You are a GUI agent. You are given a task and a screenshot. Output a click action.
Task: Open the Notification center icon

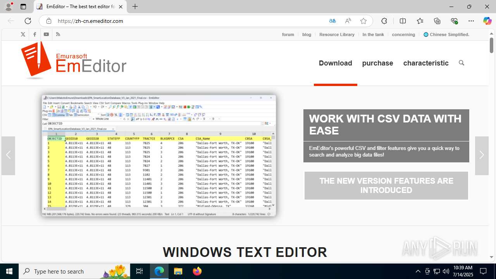(x=483, y=271)
